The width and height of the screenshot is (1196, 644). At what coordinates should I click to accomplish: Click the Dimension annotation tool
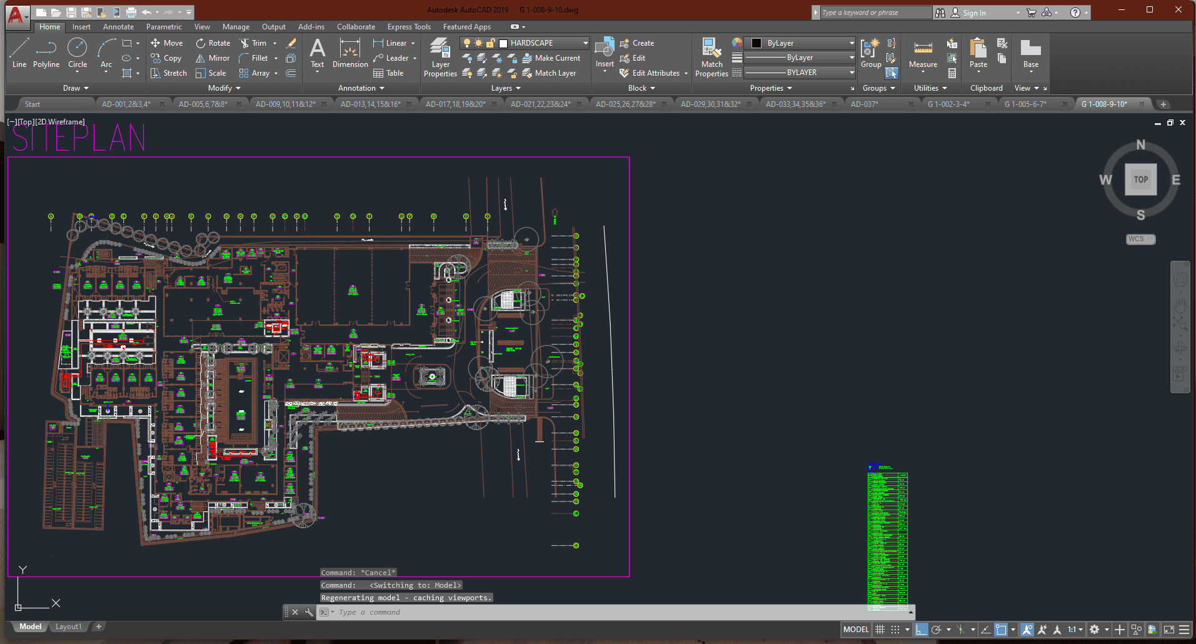(350, 53)
